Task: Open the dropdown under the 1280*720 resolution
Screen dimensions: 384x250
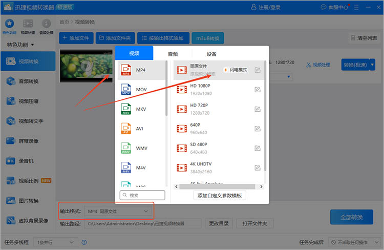Action: (x=288, y=77)
